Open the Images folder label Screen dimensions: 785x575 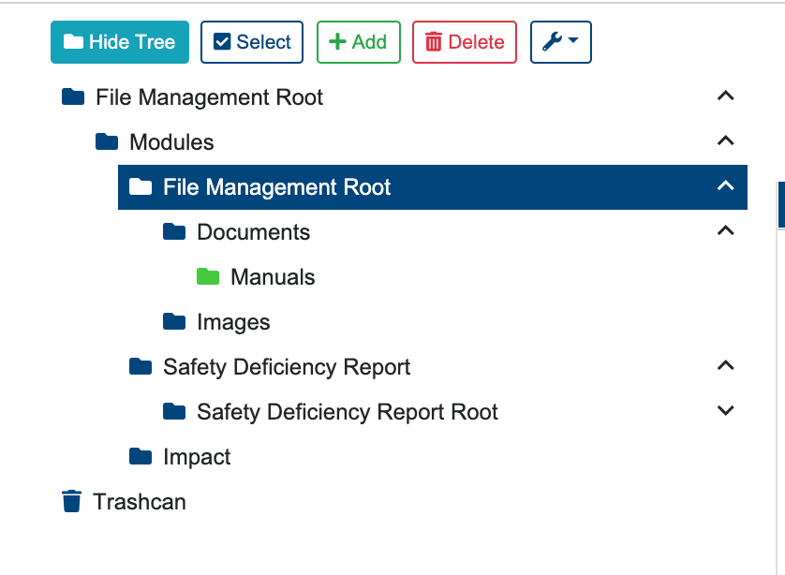tap(233, 322)
